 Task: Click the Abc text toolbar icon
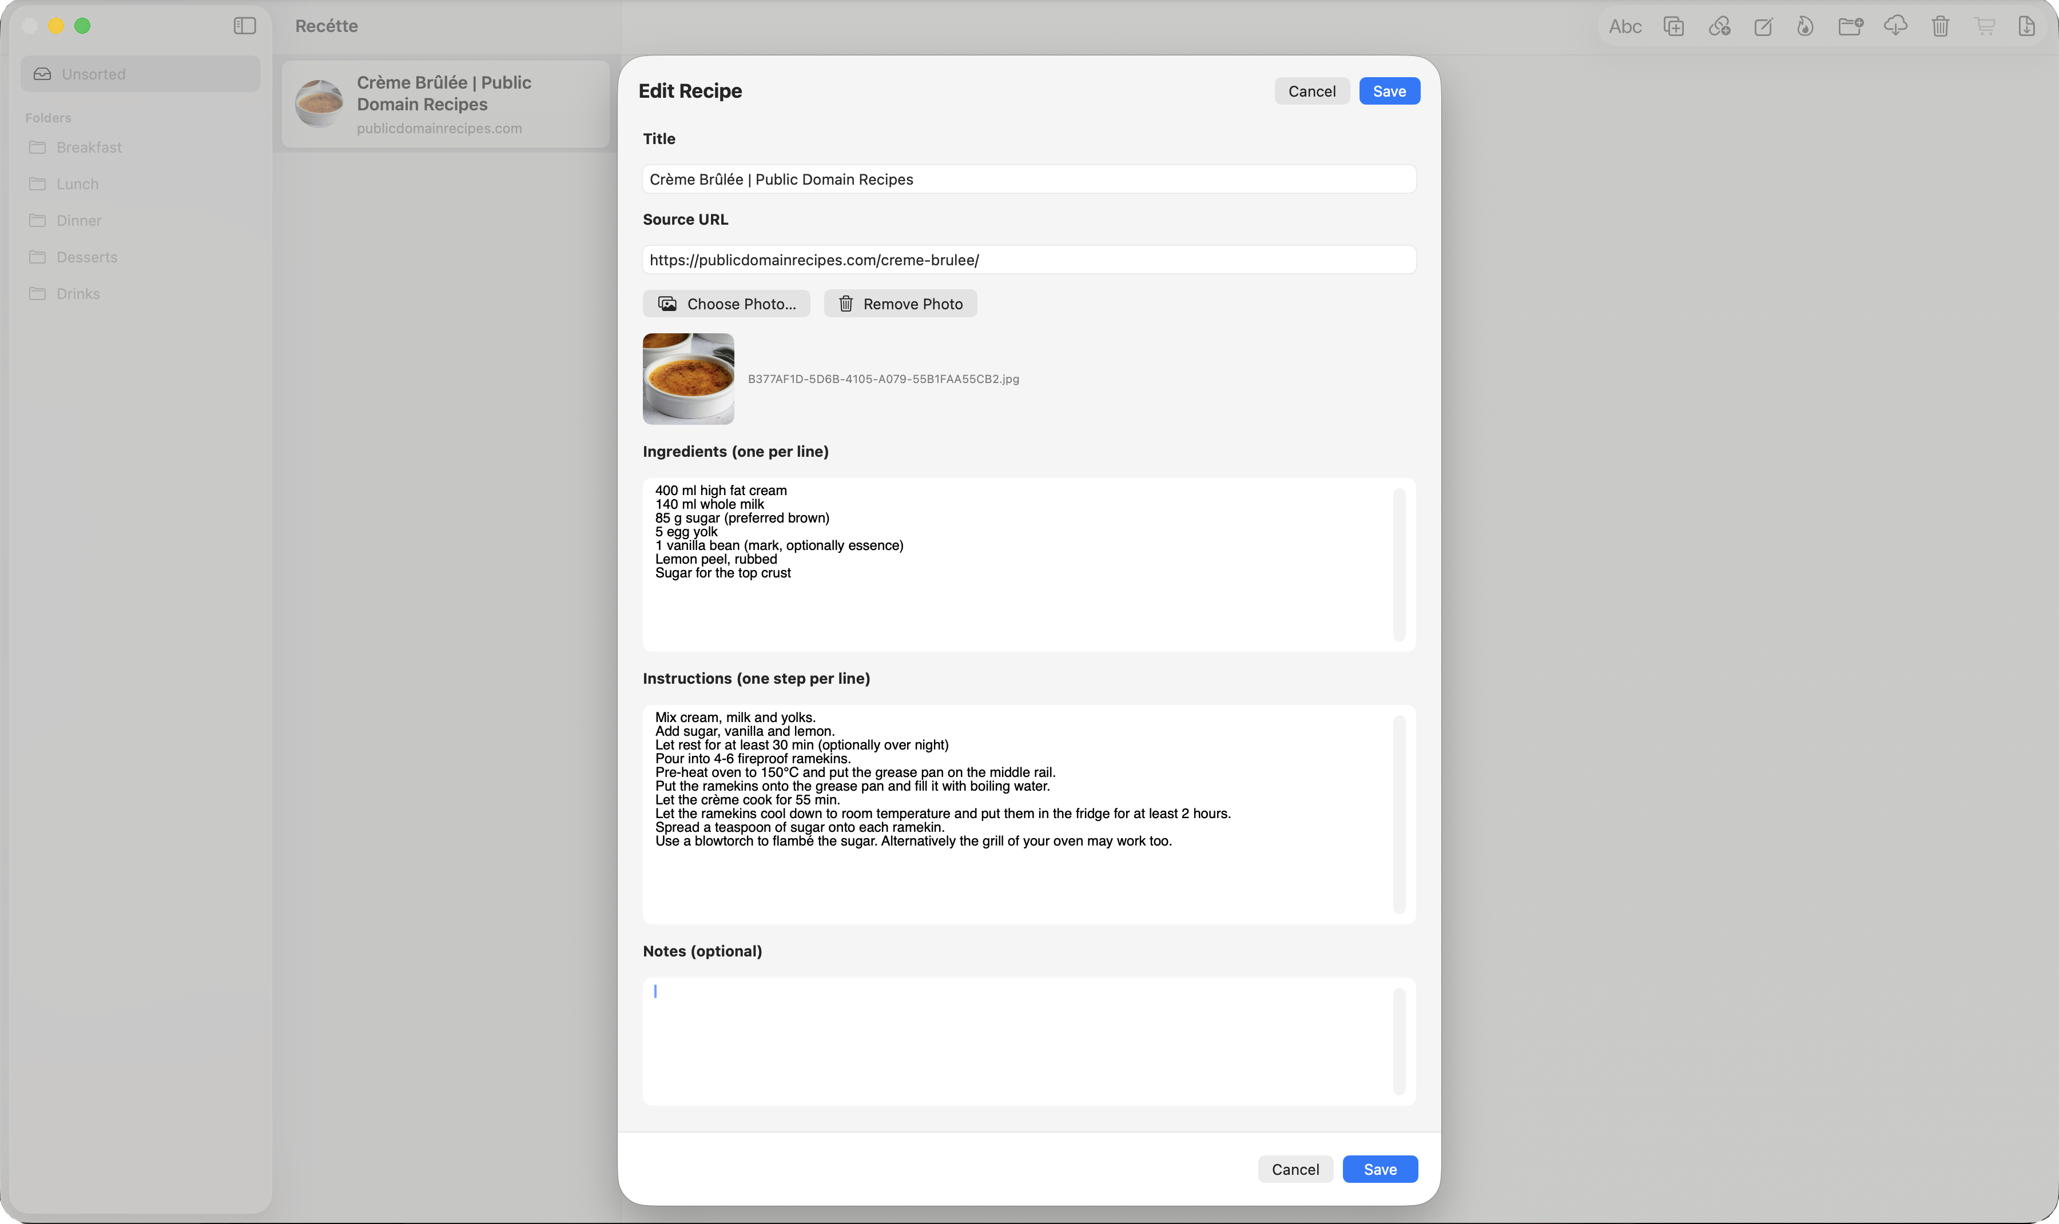click(x=1624, y=26)
